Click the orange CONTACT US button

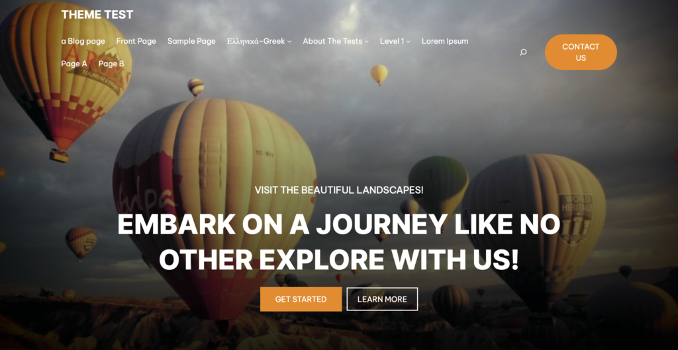tap(581, 52)
